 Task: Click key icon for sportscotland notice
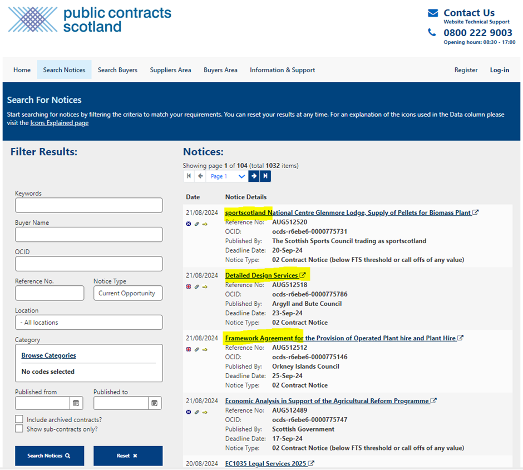point(205,224)
